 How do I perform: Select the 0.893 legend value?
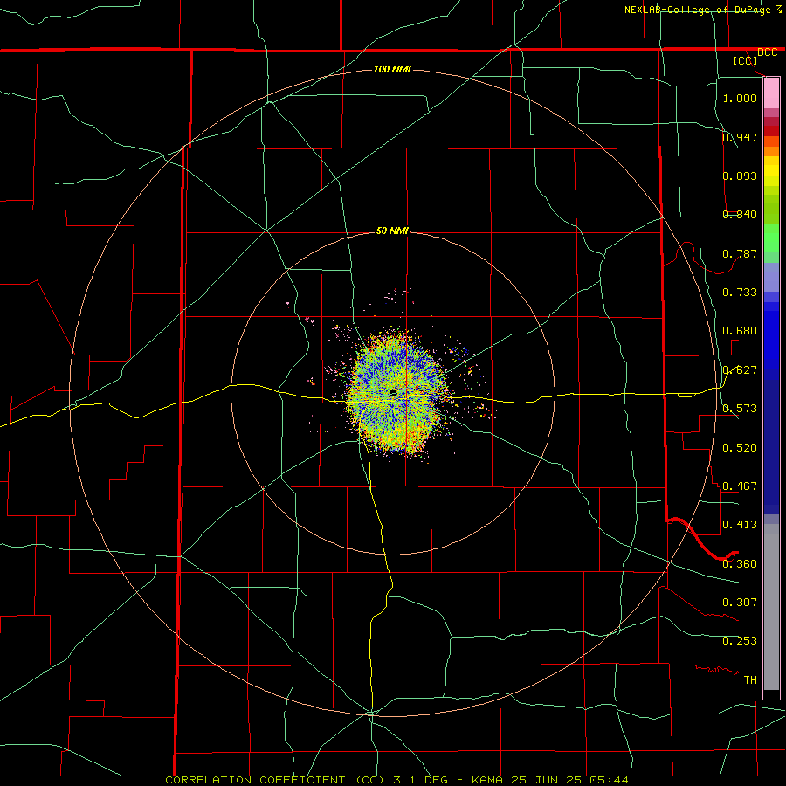[740, 176]
